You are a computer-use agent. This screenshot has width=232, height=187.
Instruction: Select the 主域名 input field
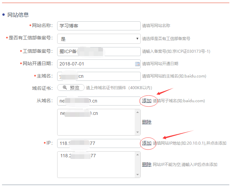99,76
